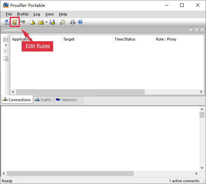Toggle auto-hide pin of Connections panel
Viewport: 206px width, 184px height.
[x=196, y=30]
